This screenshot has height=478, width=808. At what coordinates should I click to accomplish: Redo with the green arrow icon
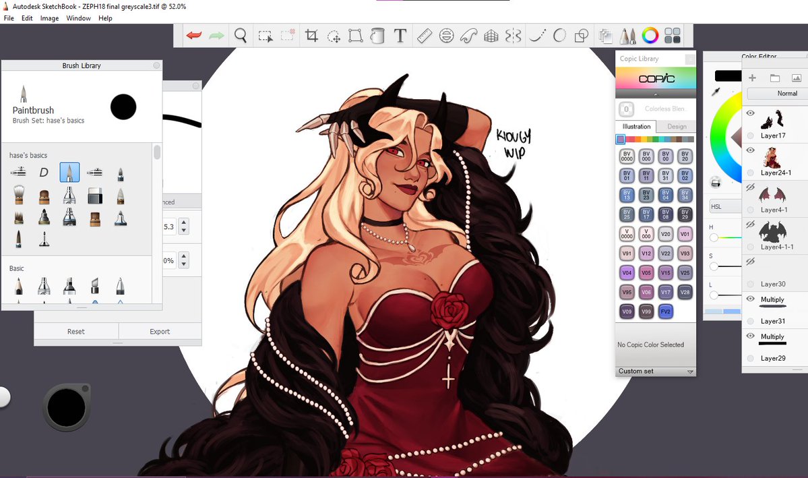point(216,36)
